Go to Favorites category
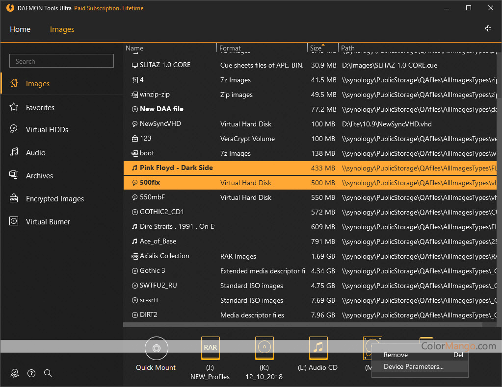This screenshot has width=502, height=387. coord(40,107)
